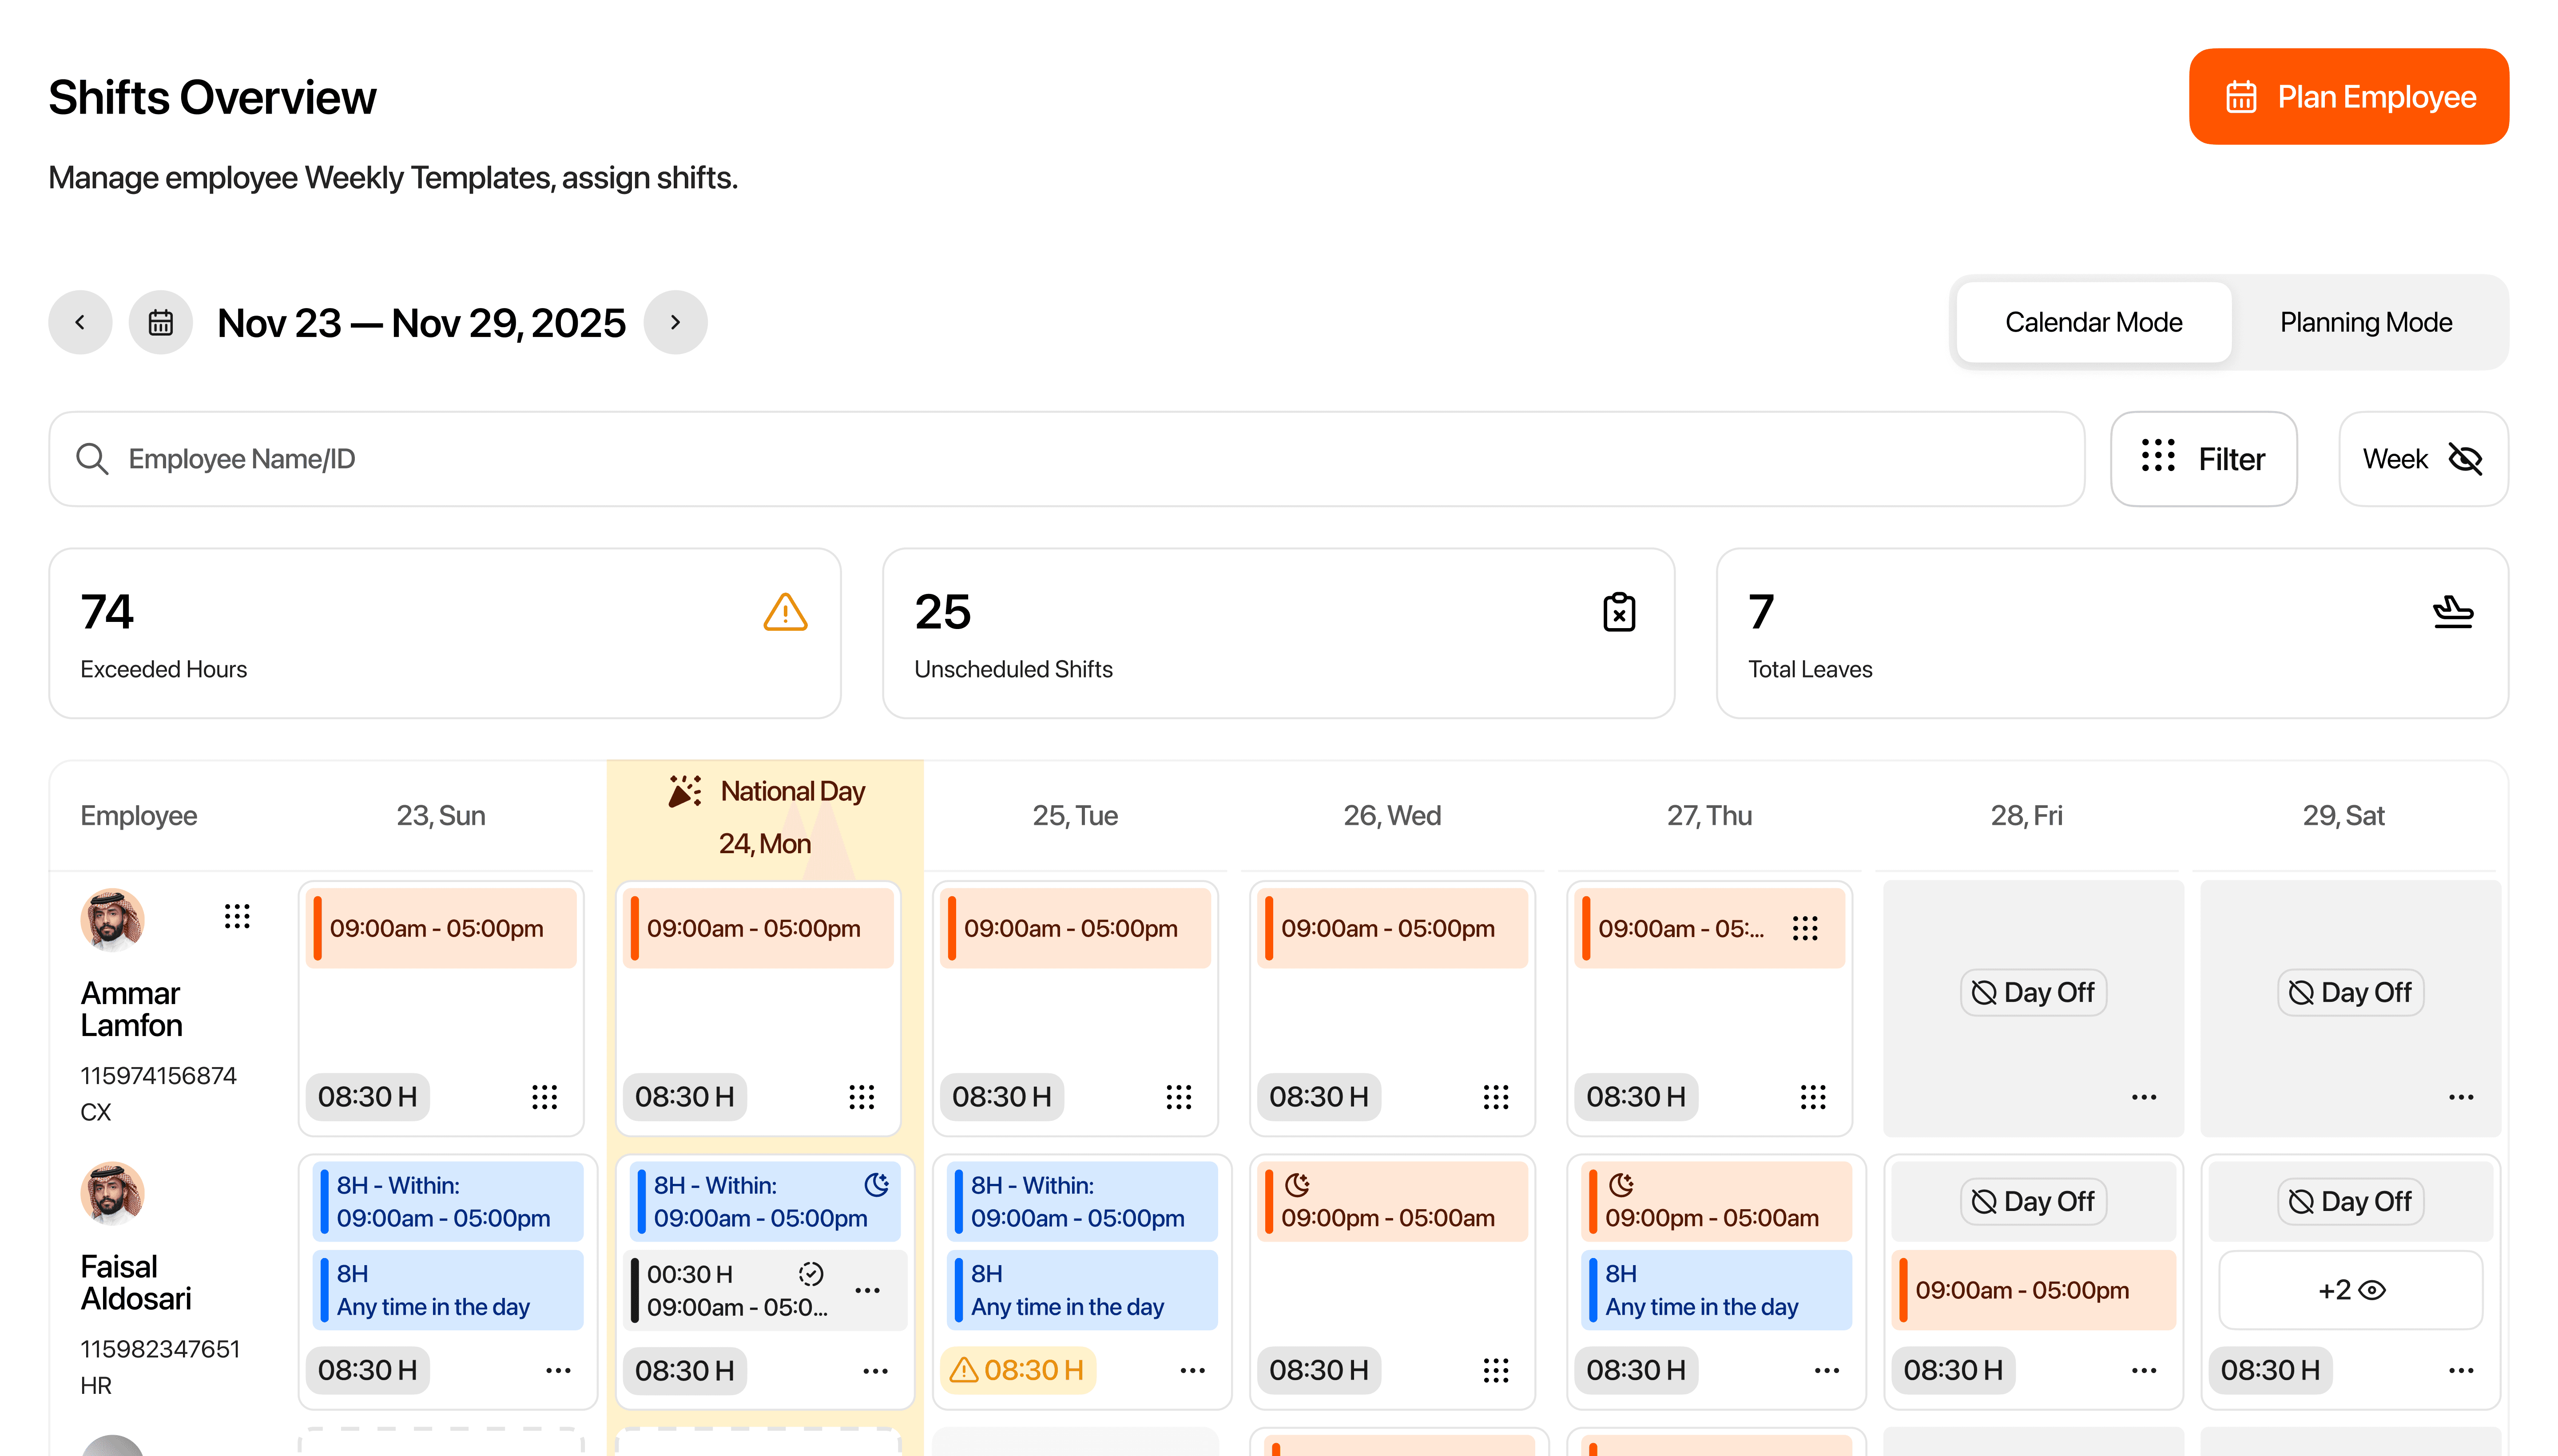This screenshot has width=2558, height=1456.
Task: Click the Unscheduled Shifts clipboard icon
Action: click(1618, 612)
